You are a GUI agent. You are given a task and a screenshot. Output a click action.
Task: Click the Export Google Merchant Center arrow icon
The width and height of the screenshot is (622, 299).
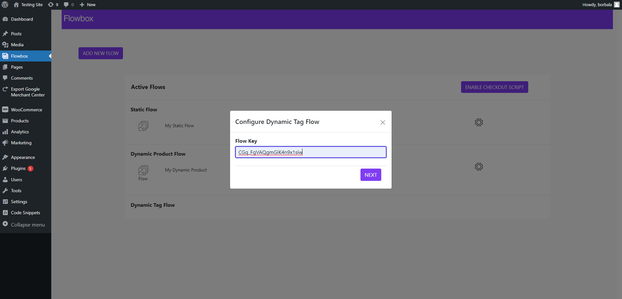pos(5,89)
